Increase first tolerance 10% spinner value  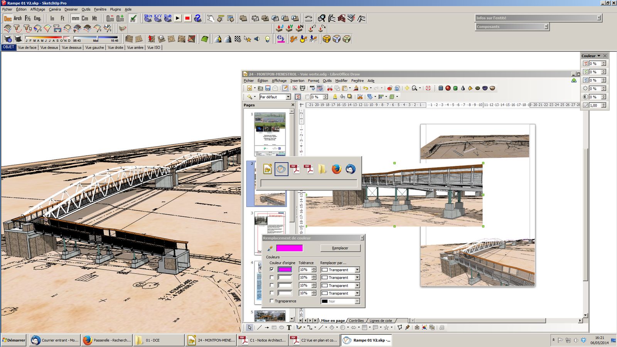[x=314, y=268]
